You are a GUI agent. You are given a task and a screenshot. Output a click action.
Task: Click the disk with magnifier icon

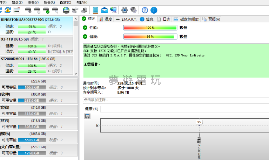55,10
